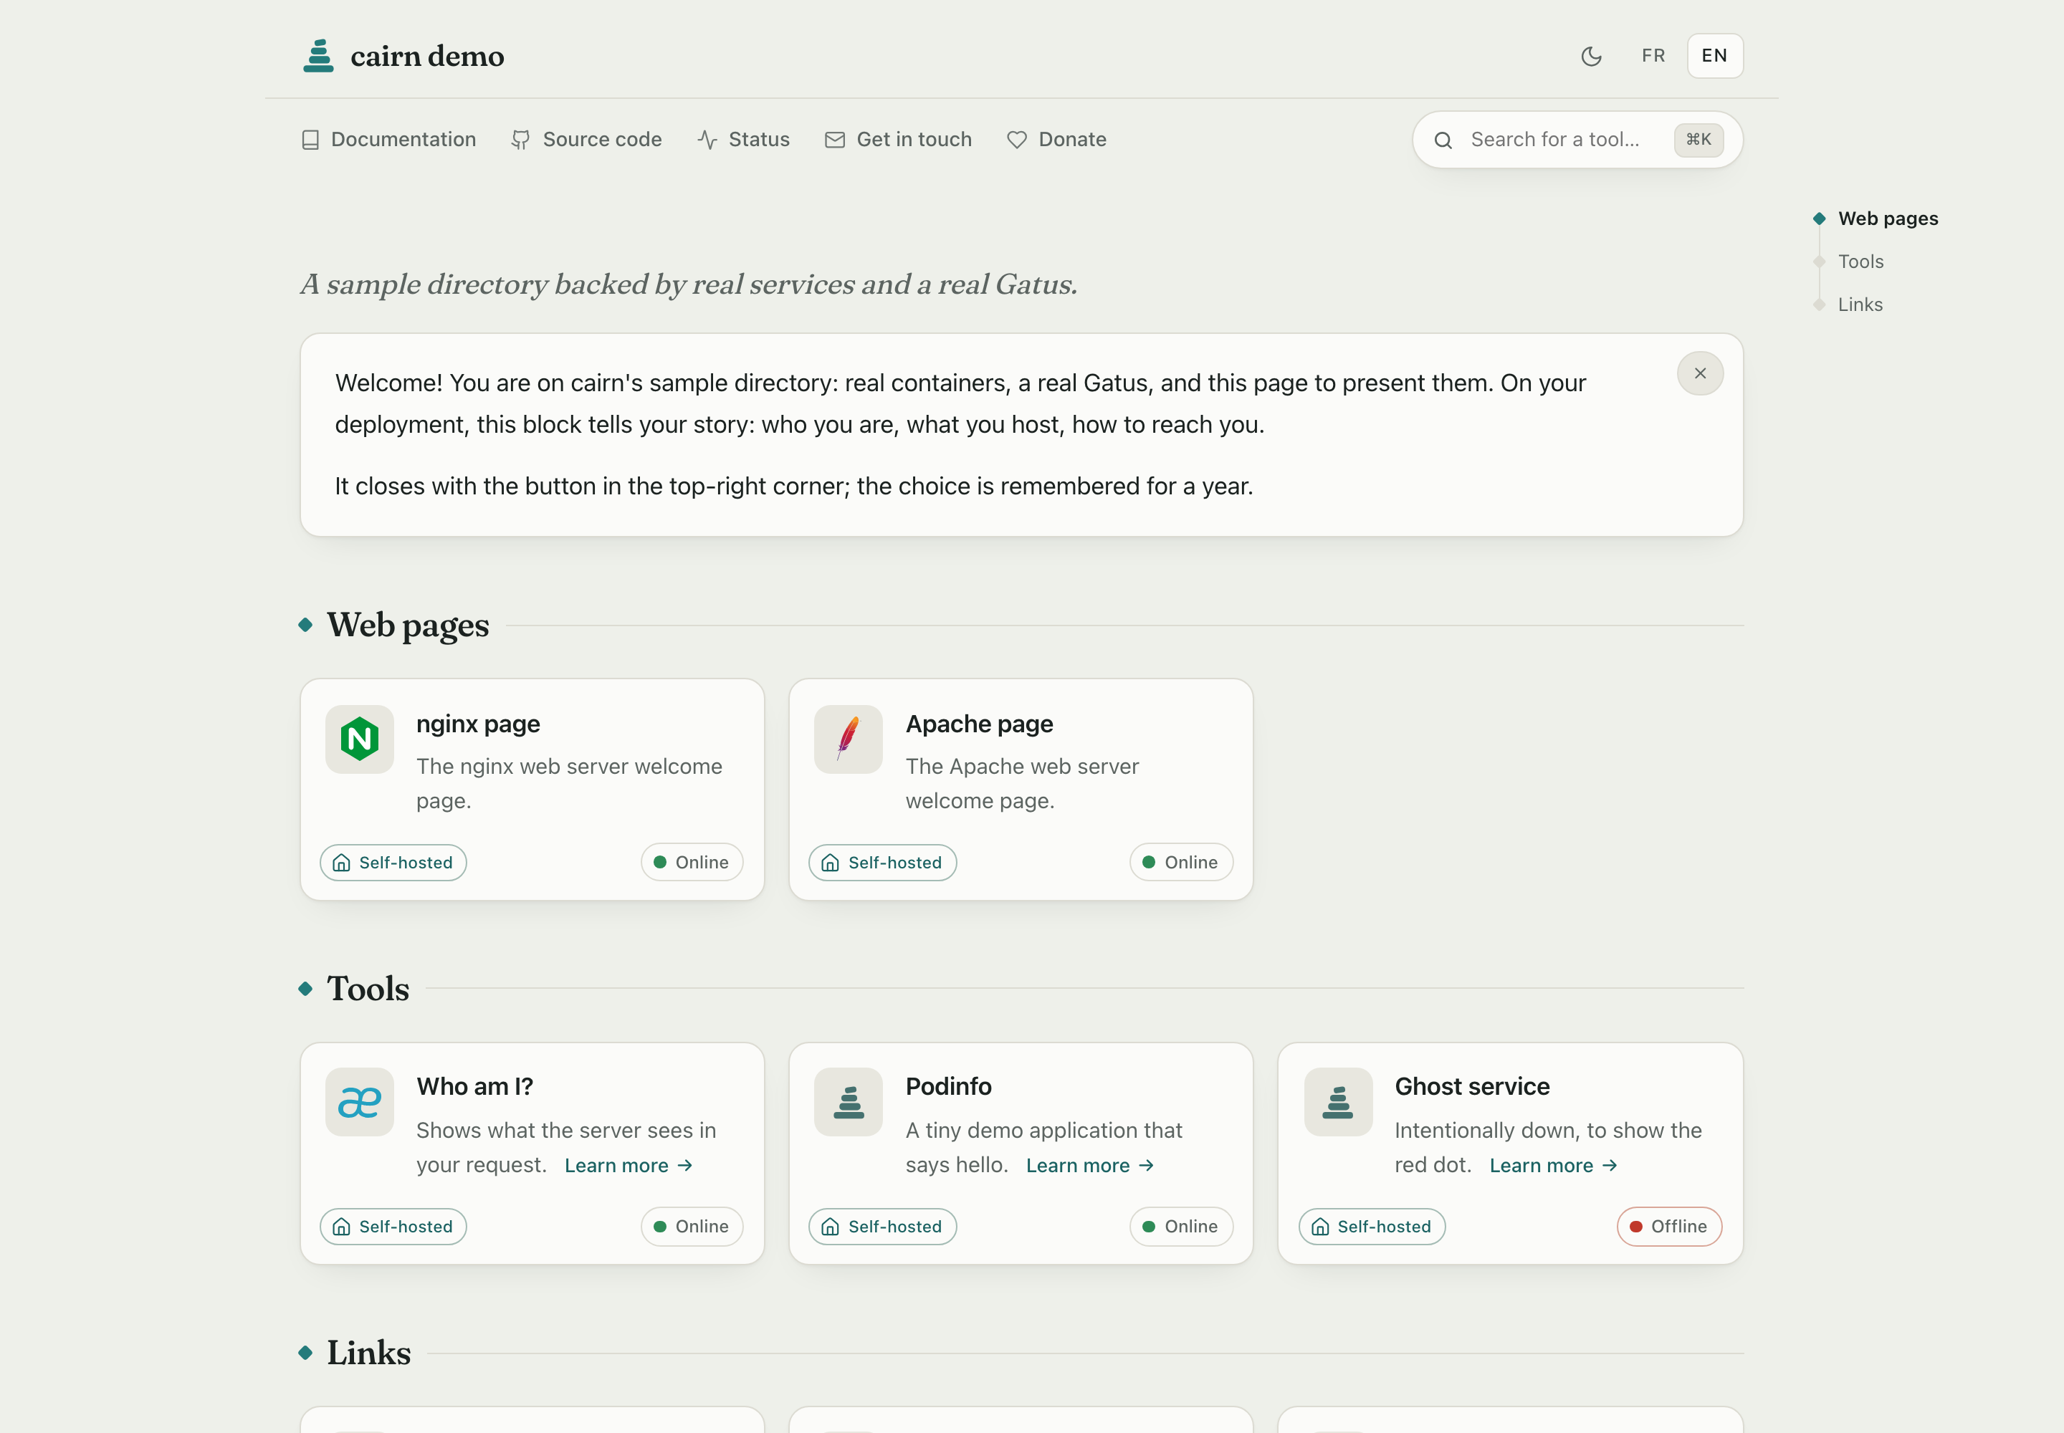Open the Source code link
Image resolution: width=2064 pixels, height=1433 pixels.
tap(586, 139)
